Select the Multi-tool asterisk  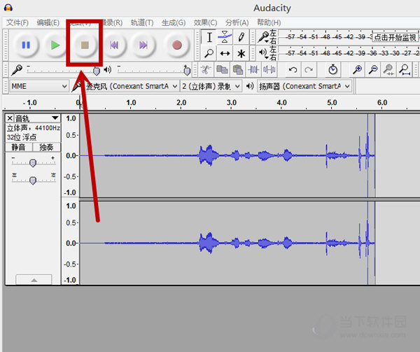coord(241,53)
